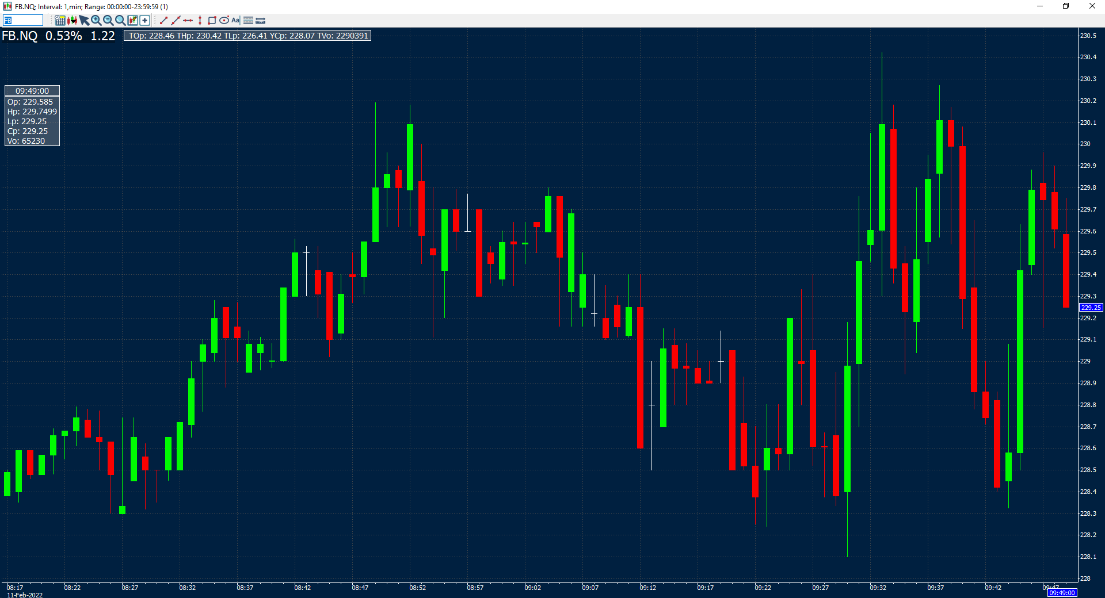This screenshot has height=598, width=1105.
Task: Toggle the crosshair plus button
Action: click(145, 21)
